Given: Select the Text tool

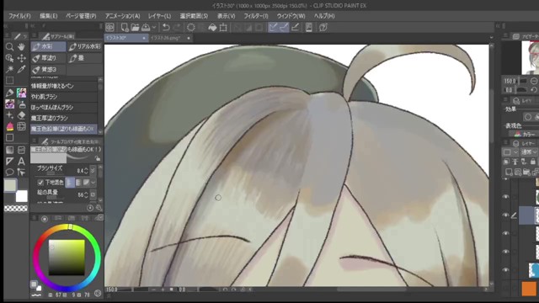Looking at the screenshot, I should pos(21,161).
